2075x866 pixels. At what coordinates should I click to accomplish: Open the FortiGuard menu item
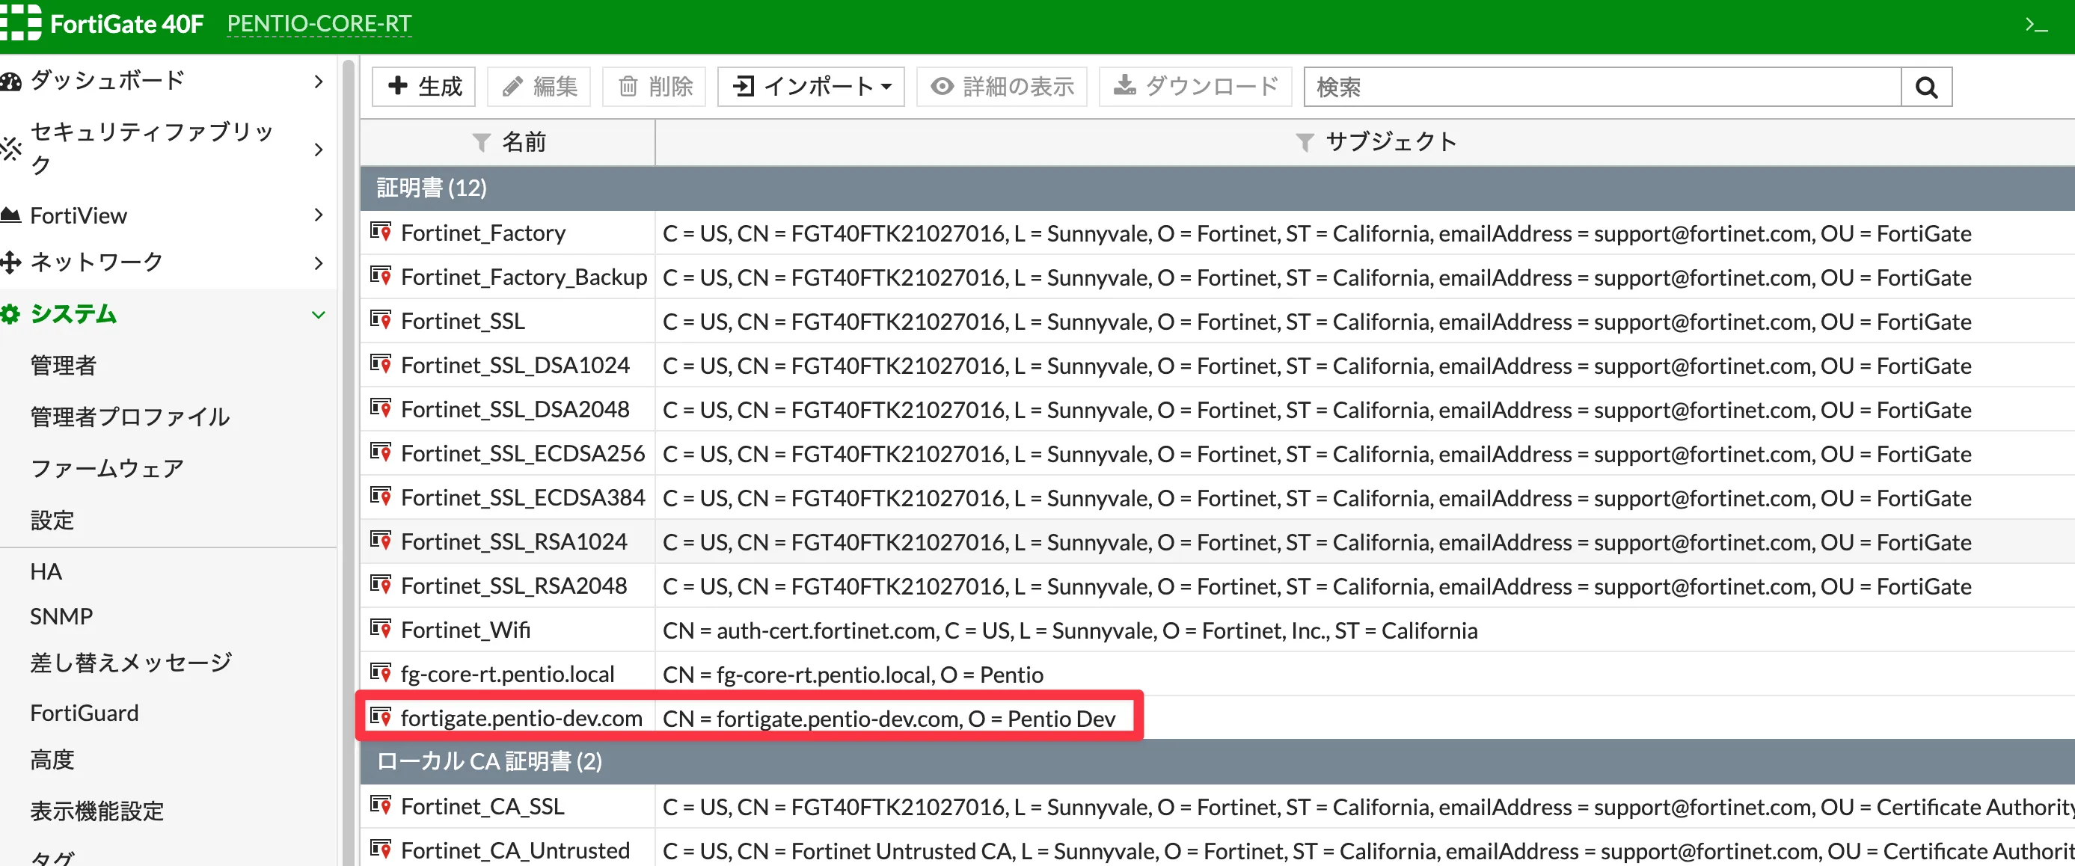pos(85,713)
